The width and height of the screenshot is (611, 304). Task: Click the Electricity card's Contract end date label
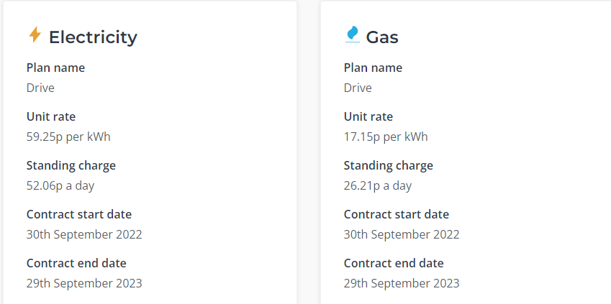click(x=76, y=263)
